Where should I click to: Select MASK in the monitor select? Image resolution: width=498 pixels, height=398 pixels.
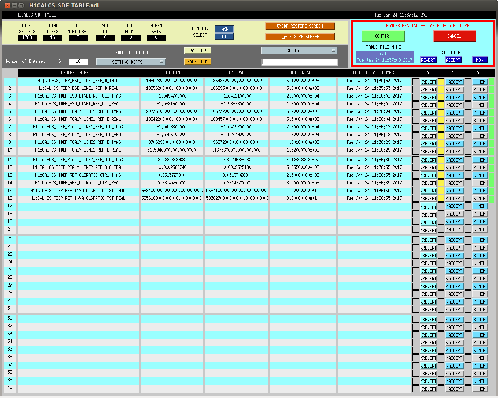[224, 29]
